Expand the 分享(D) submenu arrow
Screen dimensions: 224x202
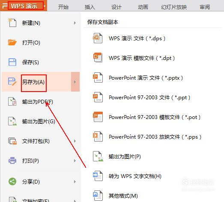[75, 181]
